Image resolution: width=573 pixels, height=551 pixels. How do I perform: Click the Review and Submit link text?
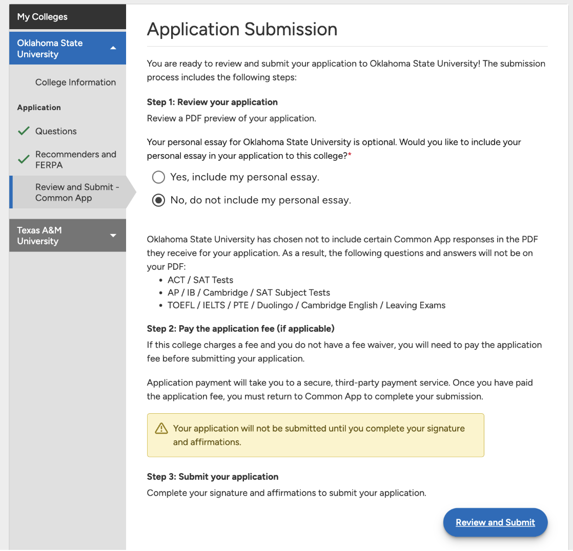click(x=495, y=522)
